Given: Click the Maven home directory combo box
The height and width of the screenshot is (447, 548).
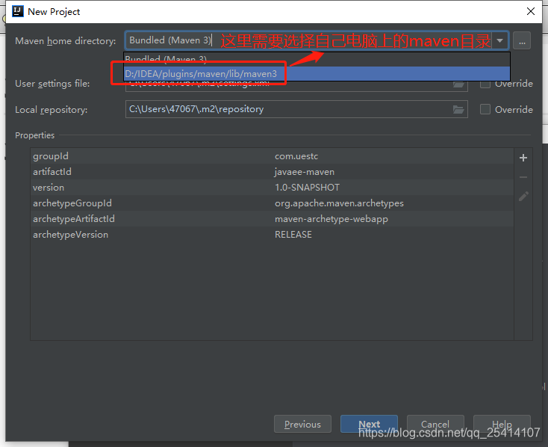Looking at the screenshot, I should [317, 40].
